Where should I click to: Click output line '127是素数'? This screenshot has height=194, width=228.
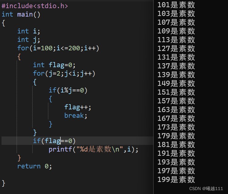pos(176,48)
